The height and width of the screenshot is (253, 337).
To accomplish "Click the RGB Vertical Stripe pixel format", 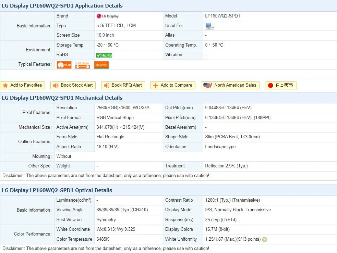I will [115, 117].
